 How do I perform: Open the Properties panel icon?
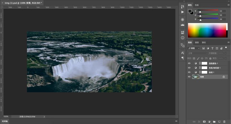coord(183,32)
